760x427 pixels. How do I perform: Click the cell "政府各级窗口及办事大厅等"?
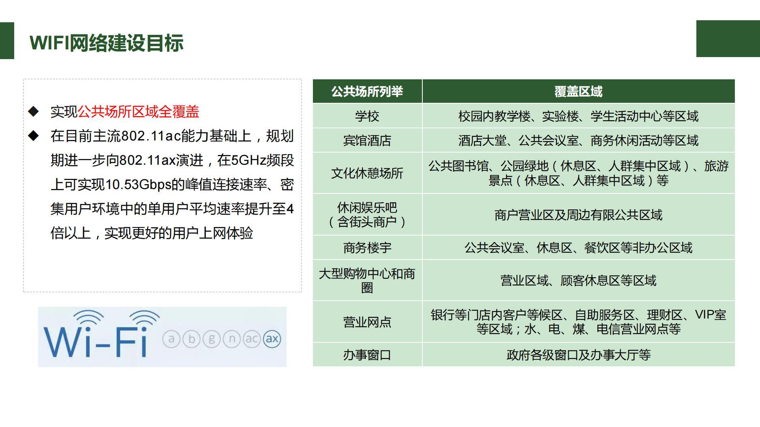pos(578,355)
